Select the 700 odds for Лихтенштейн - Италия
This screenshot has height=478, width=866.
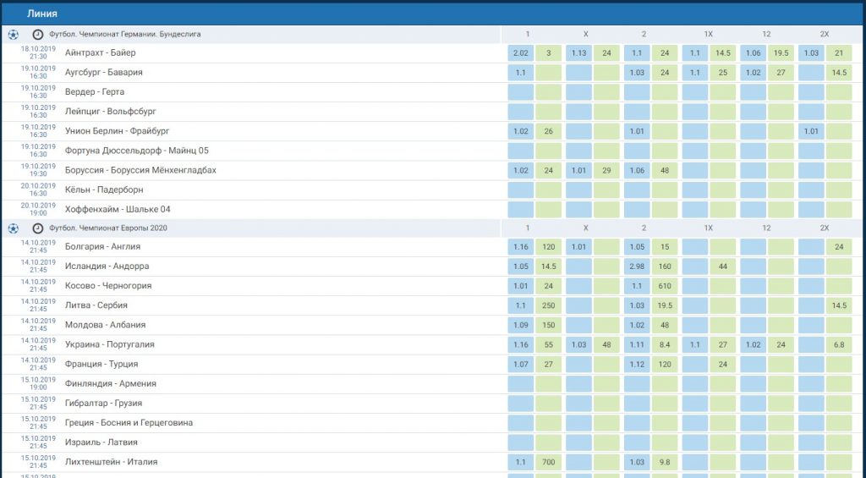548,462
